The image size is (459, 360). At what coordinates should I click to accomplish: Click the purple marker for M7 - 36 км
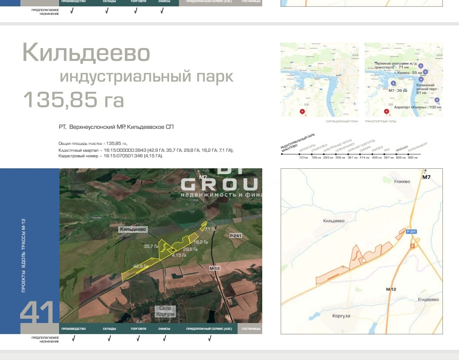coord(394,83)
